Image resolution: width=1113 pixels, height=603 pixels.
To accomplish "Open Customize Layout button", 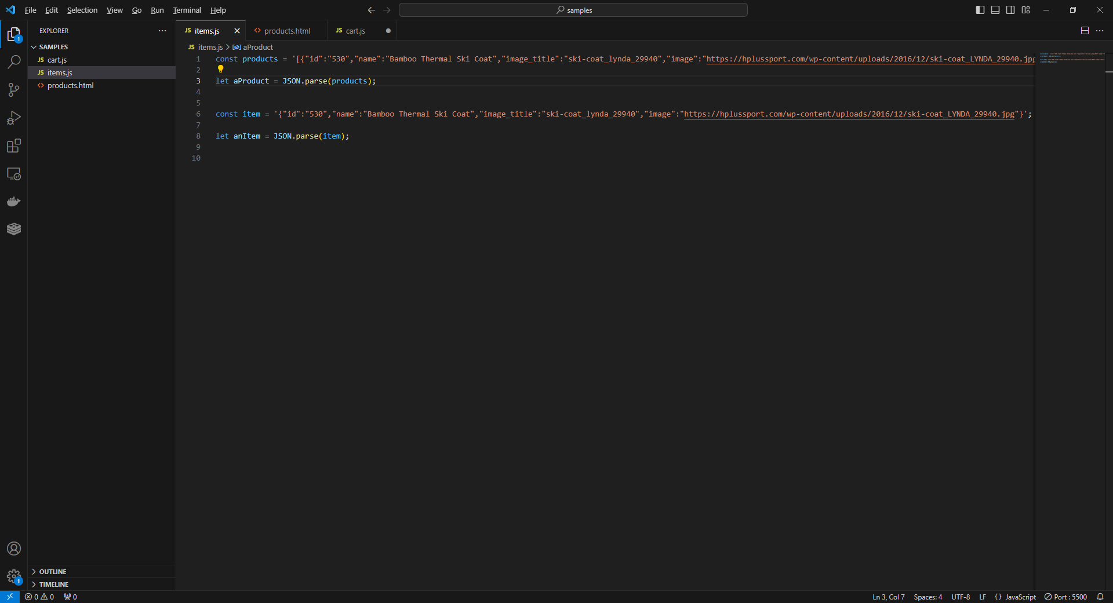I will pos(1025,10).
